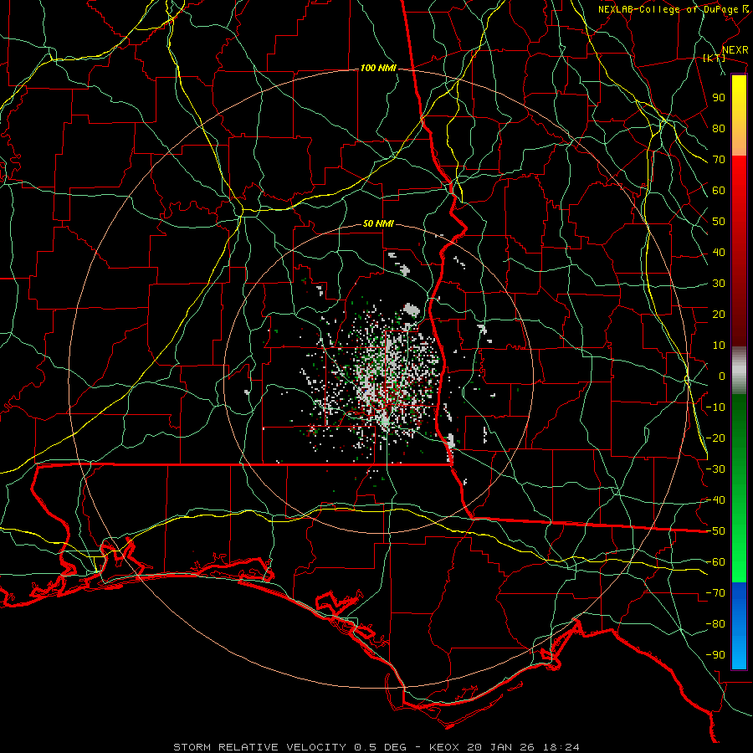Click the "100 NMI" range ring label
Screen dimensions: 753x753
coord(378,69)
